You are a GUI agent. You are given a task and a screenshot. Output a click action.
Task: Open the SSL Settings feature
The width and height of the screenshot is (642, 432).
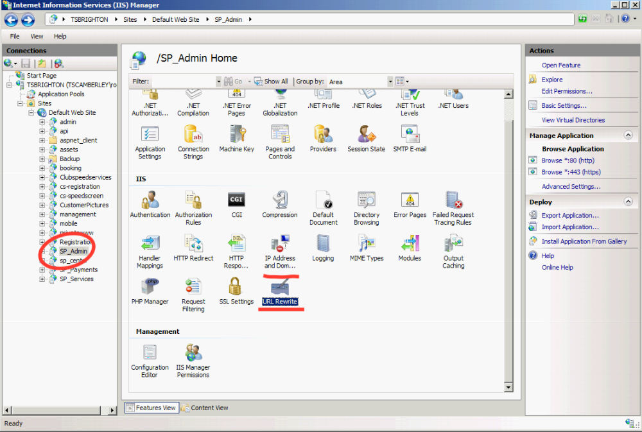pyautogui.click(x=237, y=292)
